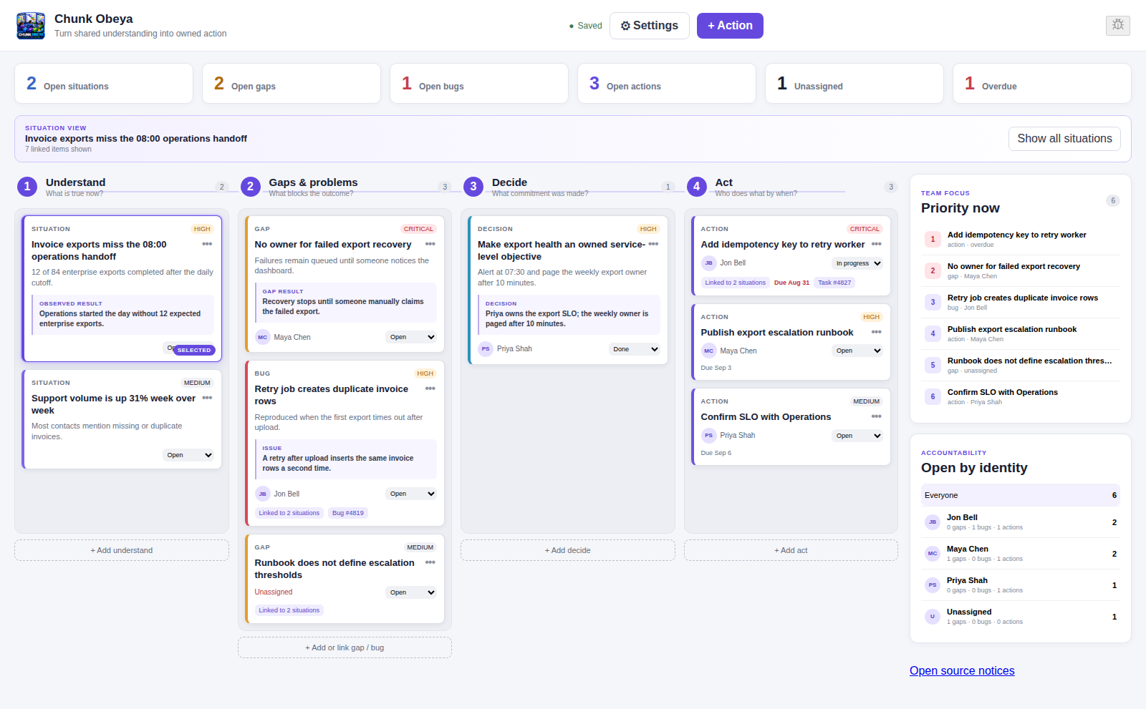This screenshot has height=709, width=1146.
Task: Select priority item Retry job creates duplicate rows
Action: (1021, 302)
